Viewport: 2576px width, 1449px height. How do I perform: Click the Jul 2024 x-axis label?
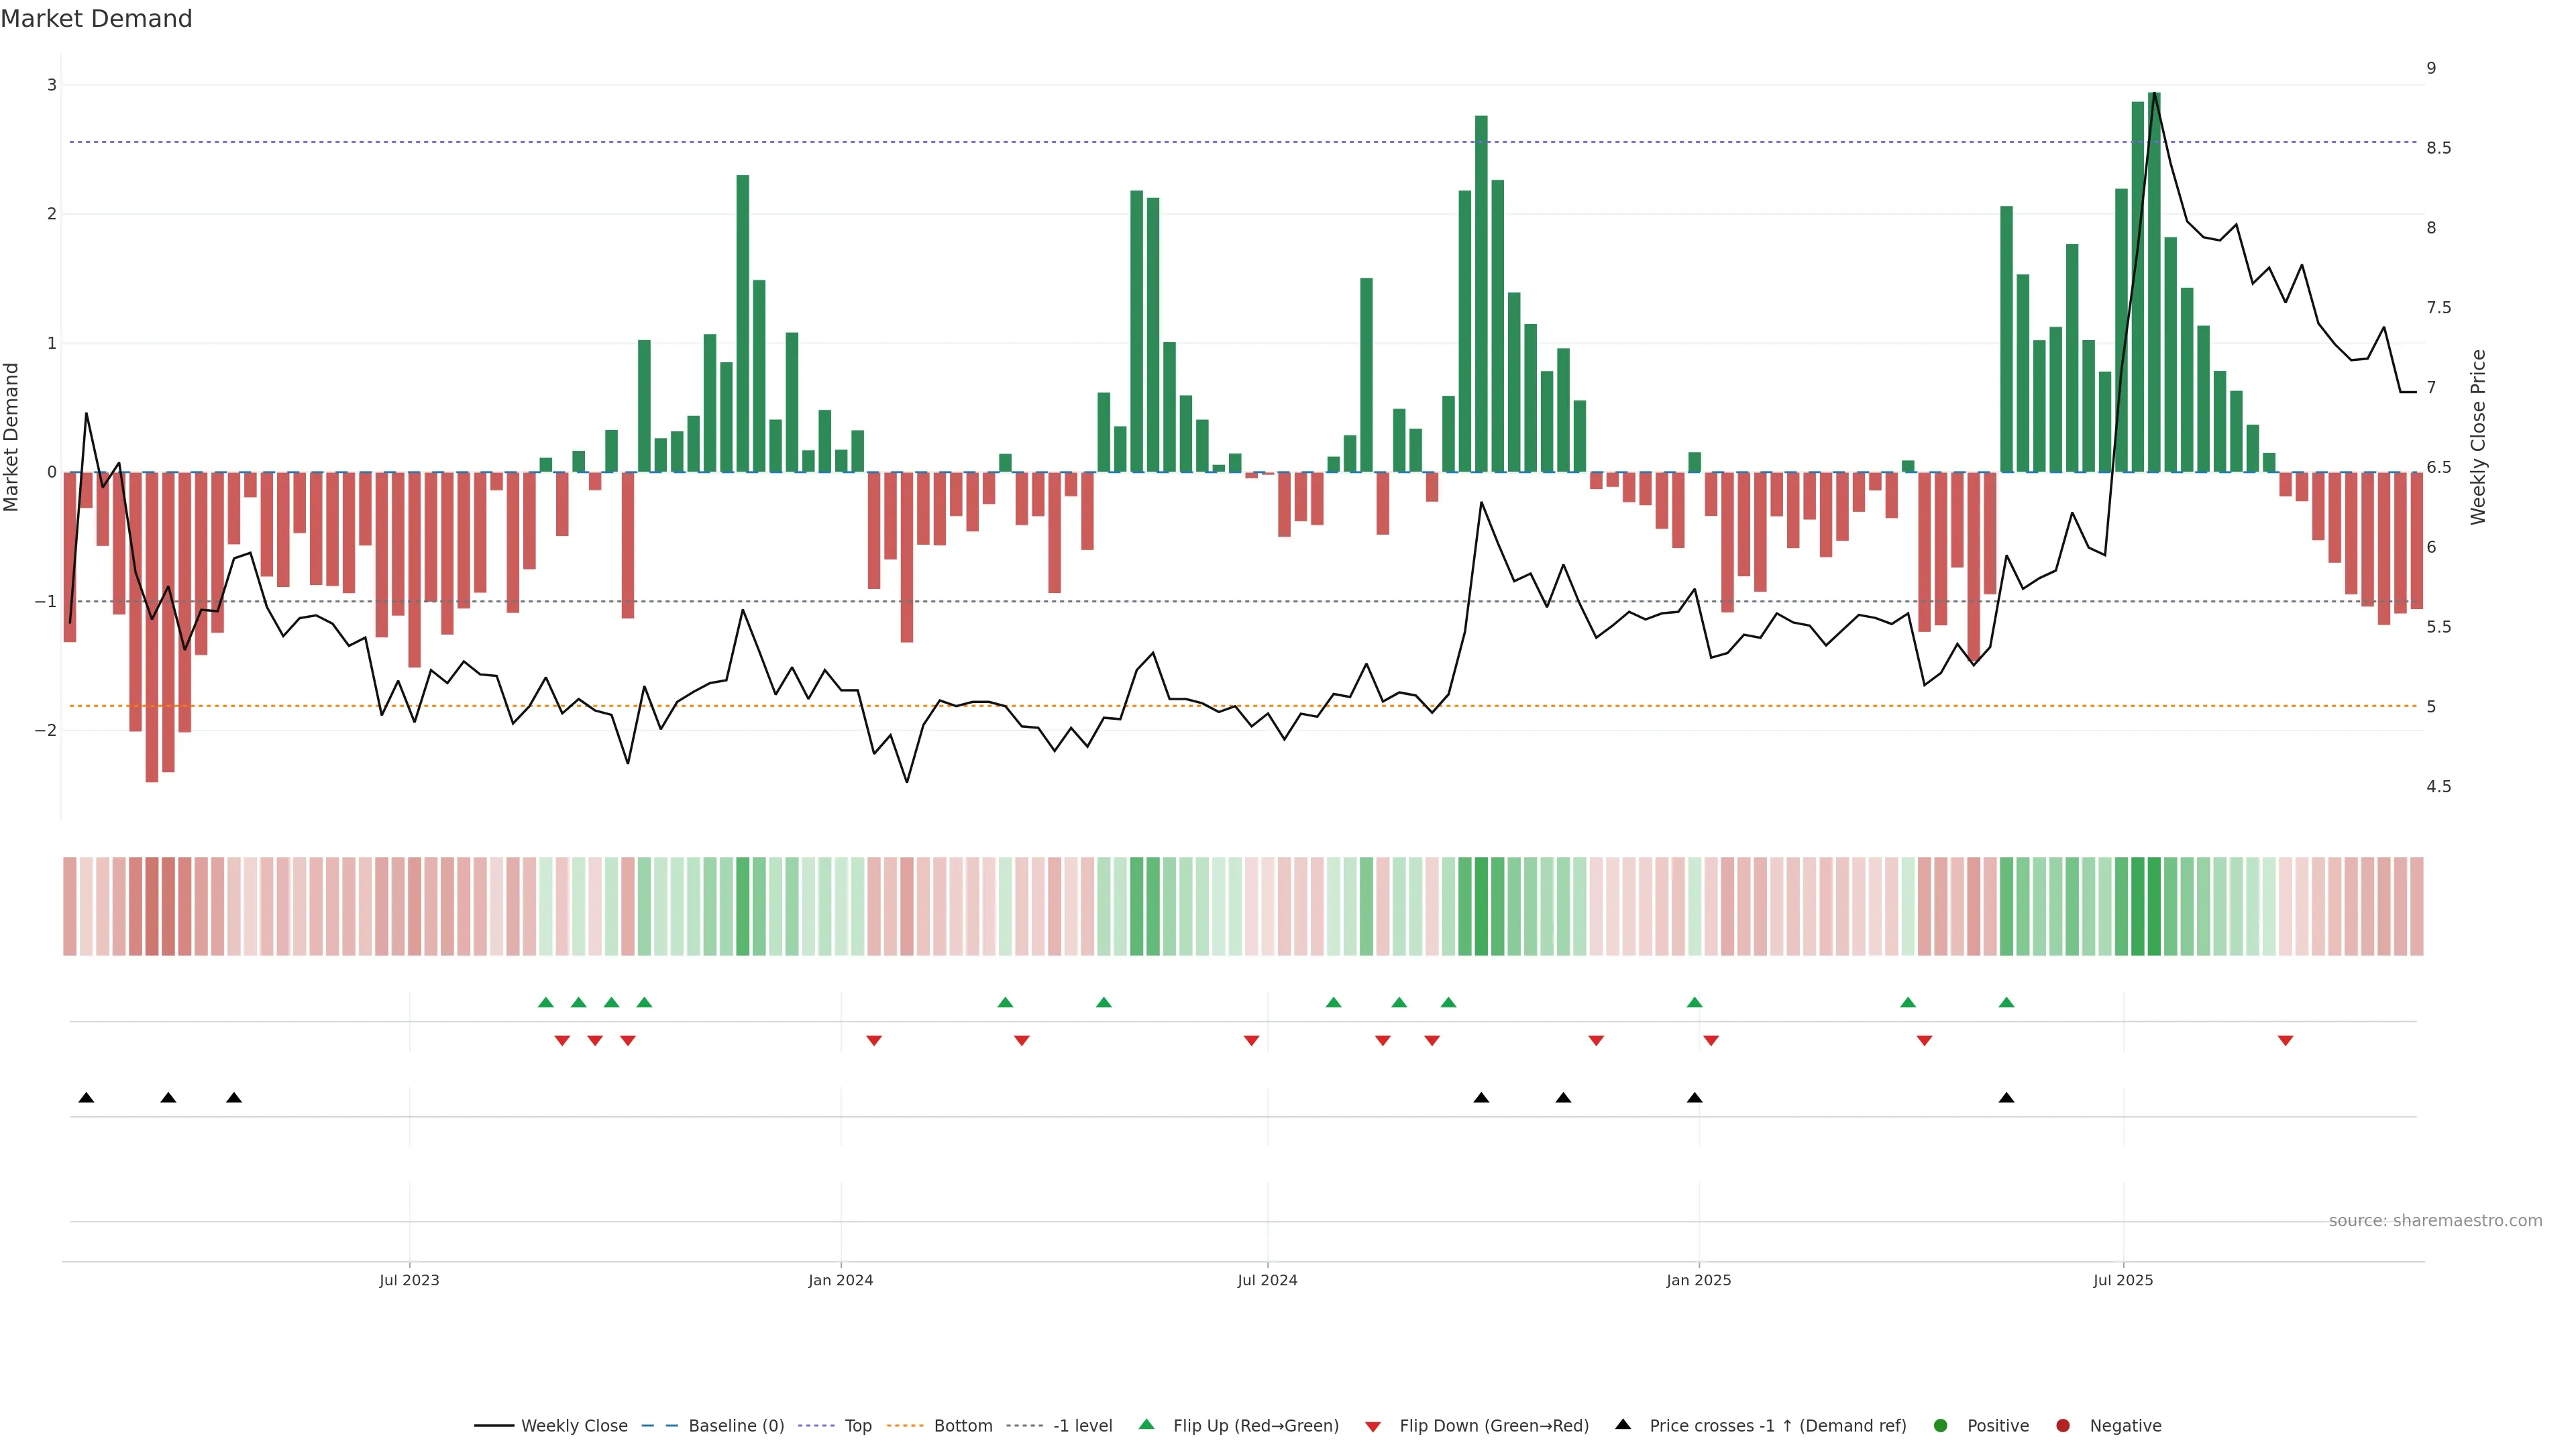click(1267, 1281)
